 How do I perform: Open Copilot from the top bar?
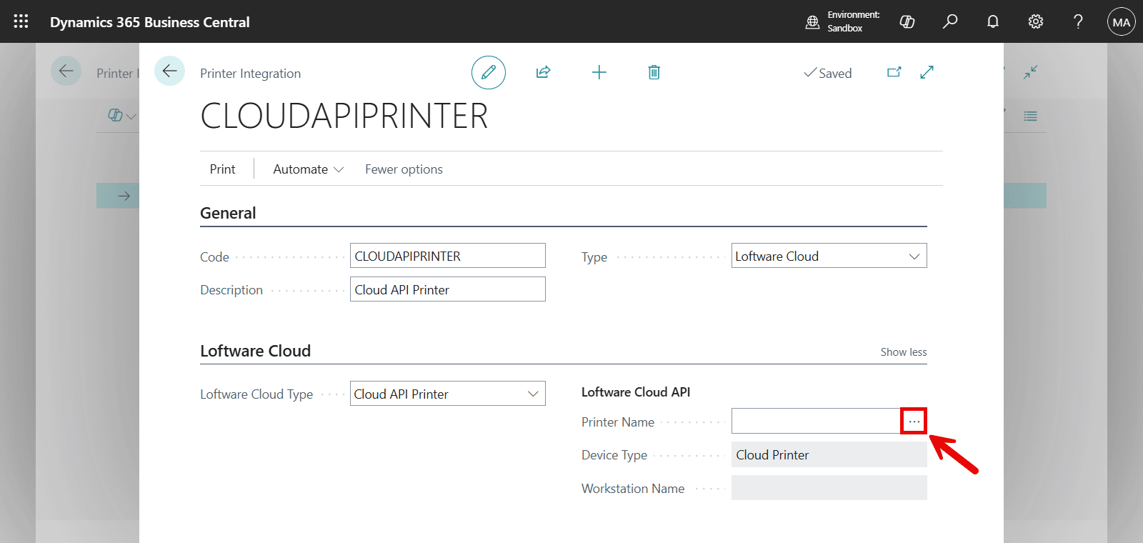pyautogui.click(x=907, y=21)
